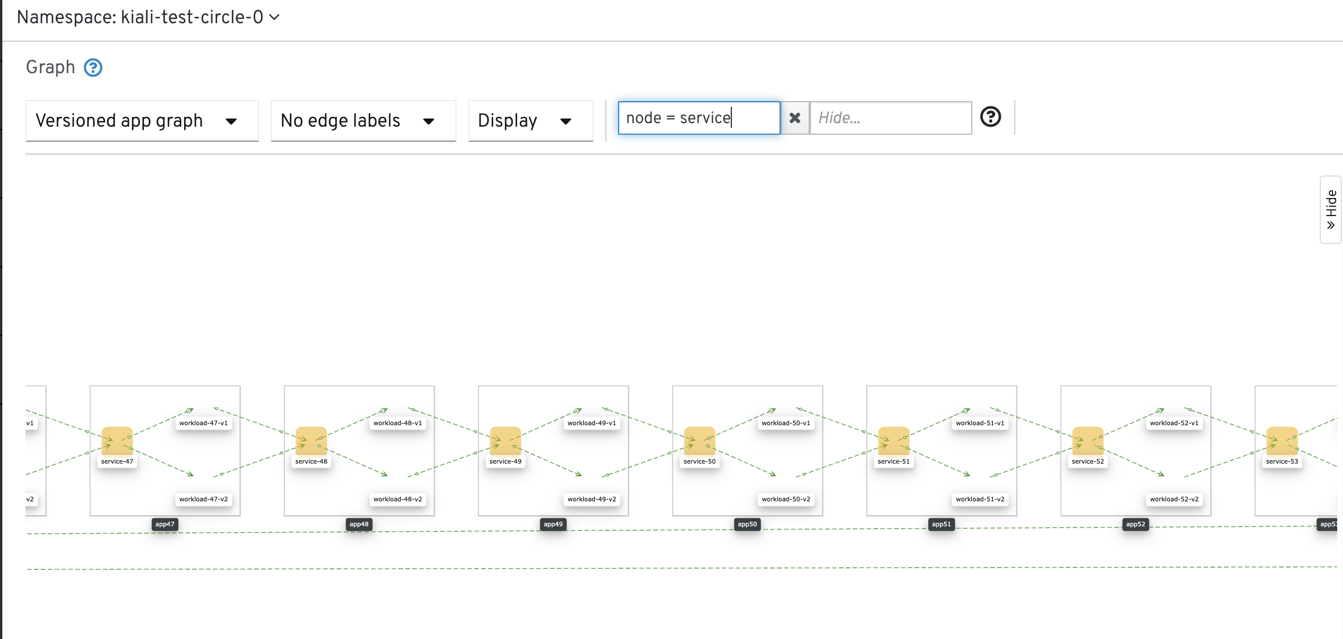Viewport: 1343px width, 639px height.
Task: Open Versioned app graph dropdown
Action: point(142,121)
